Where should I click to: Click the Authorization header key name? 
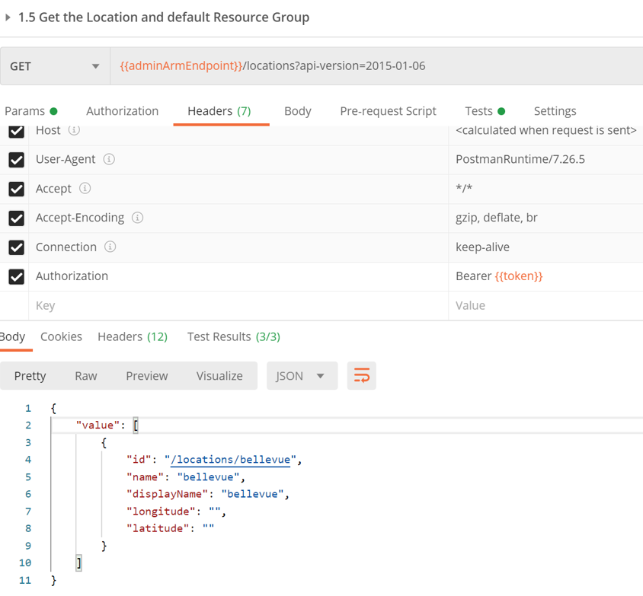72,276
